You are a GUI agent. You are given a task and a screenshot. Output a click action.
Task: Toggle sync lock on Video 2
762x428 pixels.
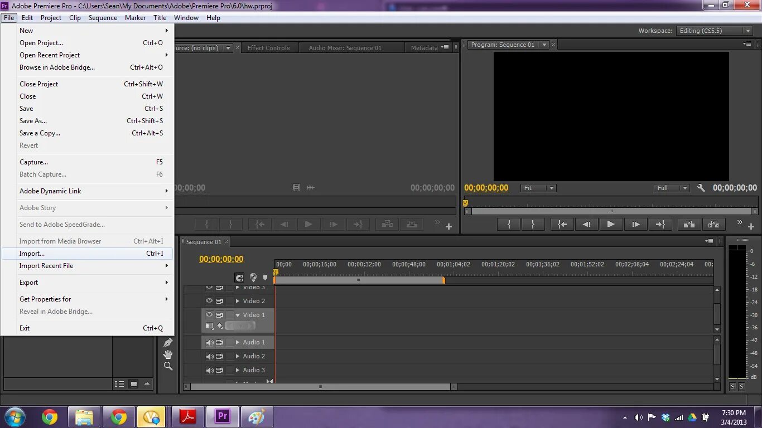pos(220,301)
